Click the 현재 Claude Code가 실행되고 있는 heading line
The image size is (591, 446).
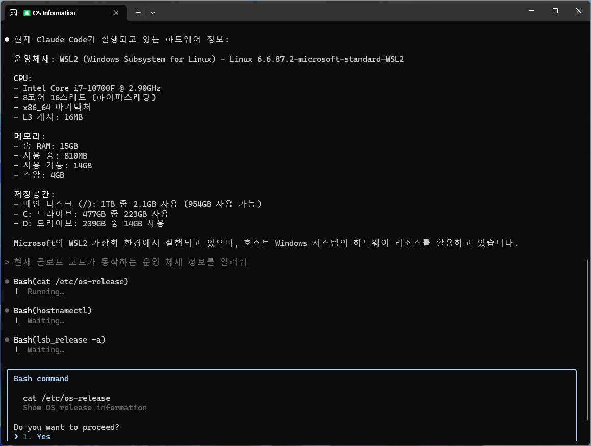[121, 40]
